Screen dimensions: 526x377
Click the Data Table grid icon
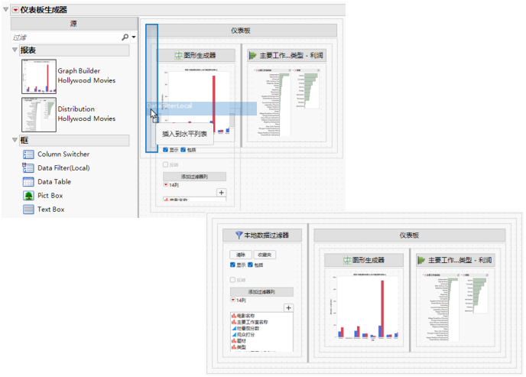point(28,182)
